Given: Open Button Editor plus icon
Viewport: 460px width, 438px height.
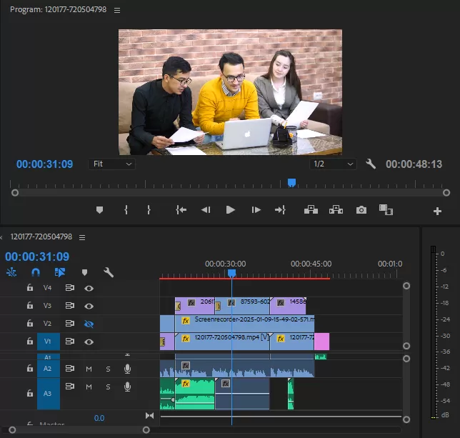Looking at the screenshot, I should pos(437,211).
